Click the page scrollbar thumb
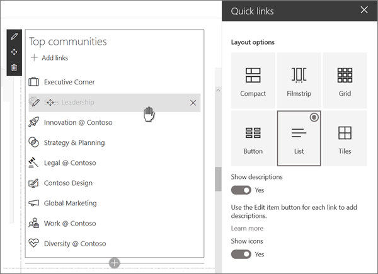This screenshot has width=378, height=274. click(218, 179)
